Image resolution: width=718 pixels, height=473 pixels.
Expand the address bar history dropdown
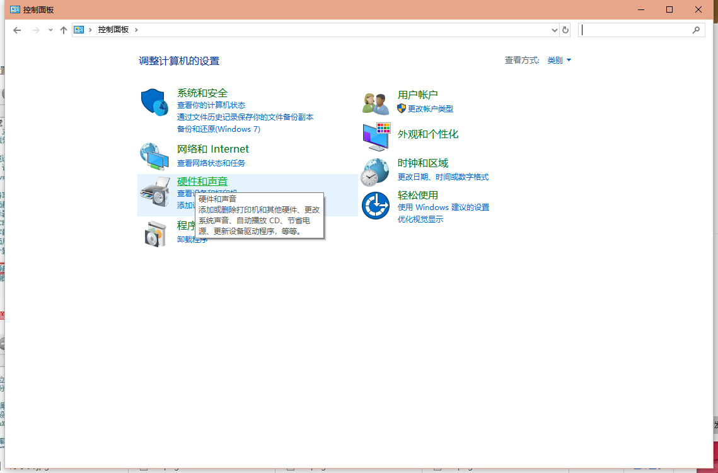coord(555,30)
